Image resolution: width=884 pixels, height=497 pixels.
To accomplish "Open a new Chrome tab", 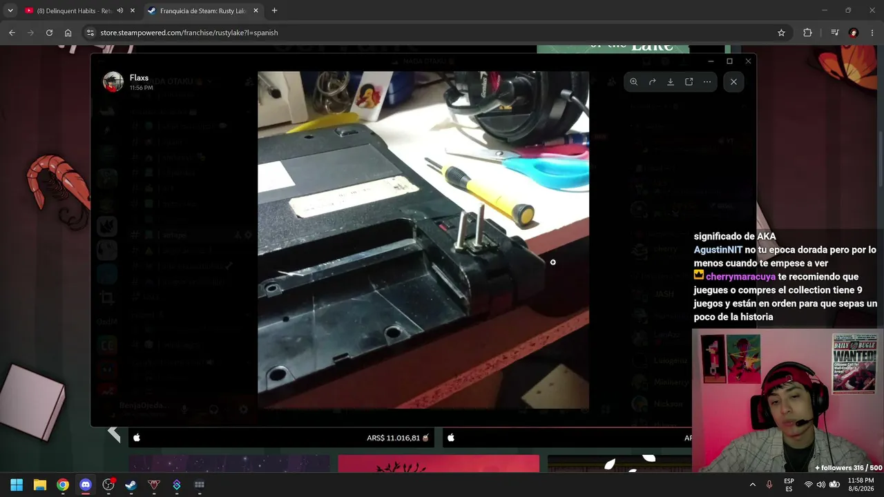I will [274, 10].
